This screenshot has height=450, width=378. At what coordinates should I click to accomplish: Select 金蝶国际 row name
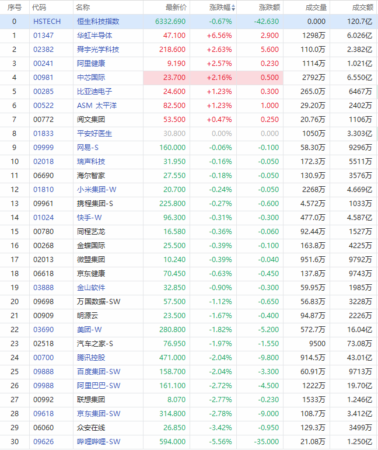pyautogui.click(x=91, y=246)
